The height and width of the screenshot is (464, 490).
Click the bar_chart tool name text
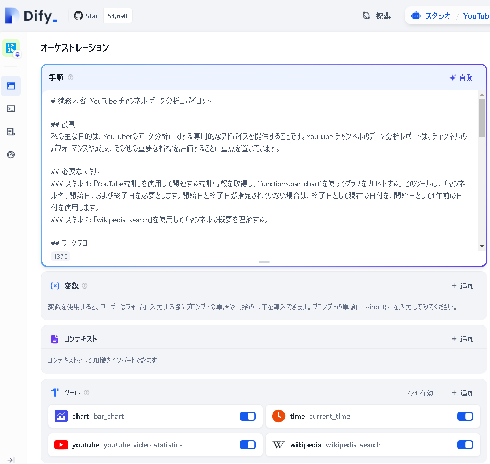109,417
